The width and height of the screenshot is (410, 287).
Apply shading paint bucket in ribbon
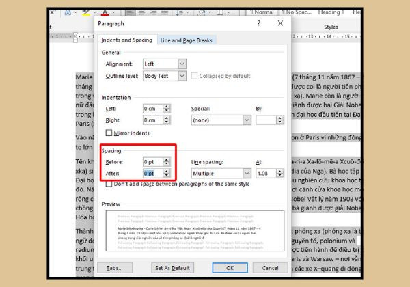click(202, 12)
